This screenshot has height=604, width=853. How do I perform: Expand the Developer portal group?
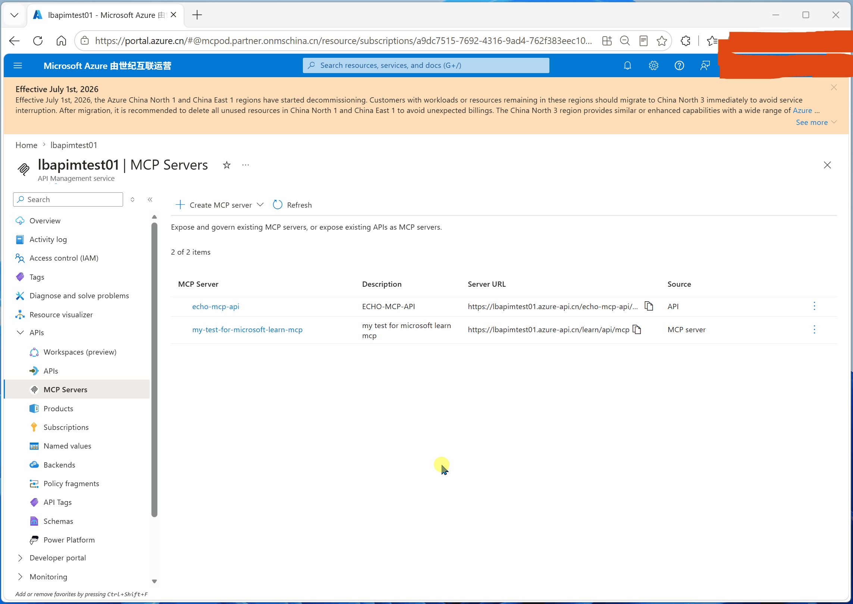(x=20, y=558)
